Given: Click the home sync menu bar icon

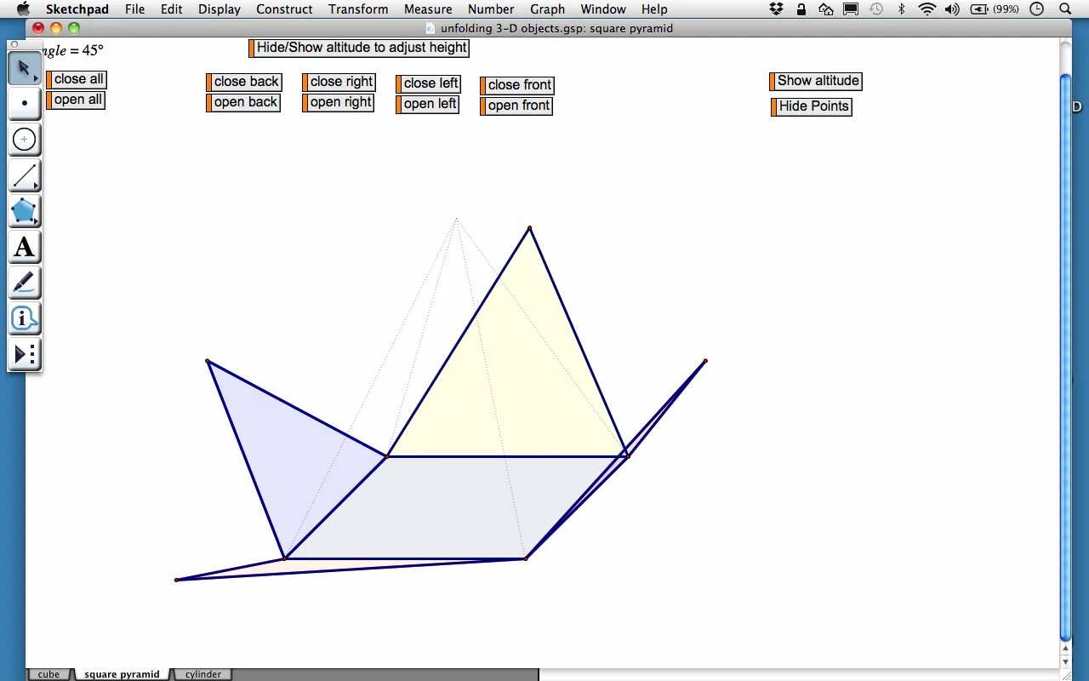Looking at the screenshot, I should [x=825, y=9].
